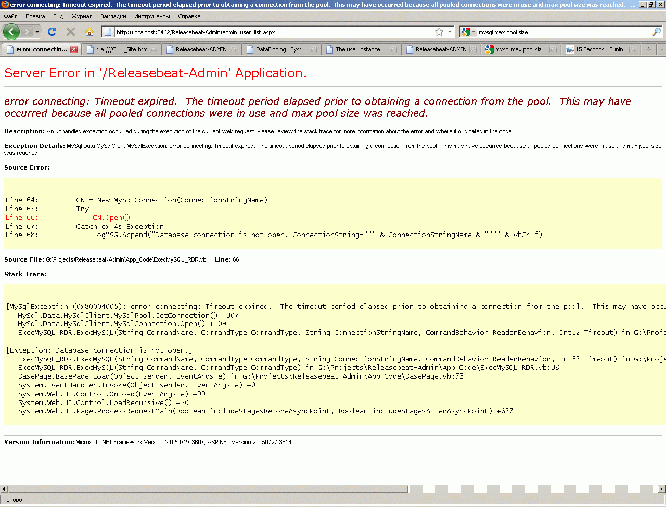Close the DataBinding: 'Syst... tab
This screenshot has width=666, height=507.
[x=313, y=49]
